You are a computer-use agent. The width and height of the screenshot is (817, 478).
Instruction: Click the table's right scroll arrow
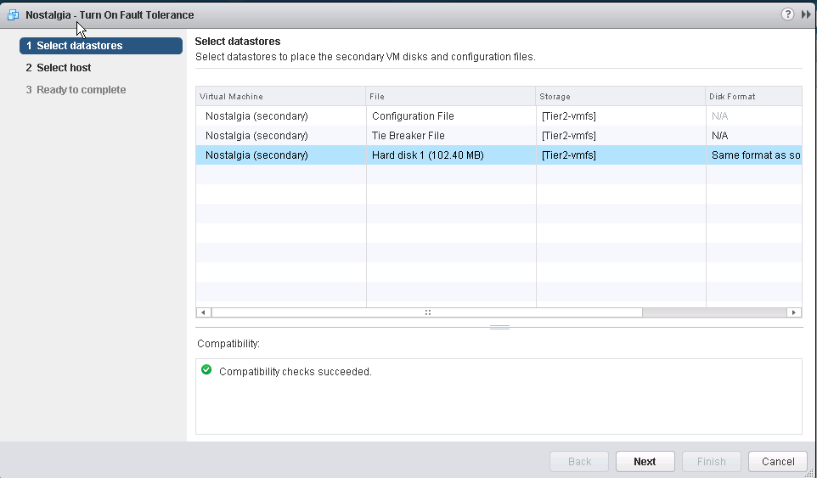tap(793, 312)
